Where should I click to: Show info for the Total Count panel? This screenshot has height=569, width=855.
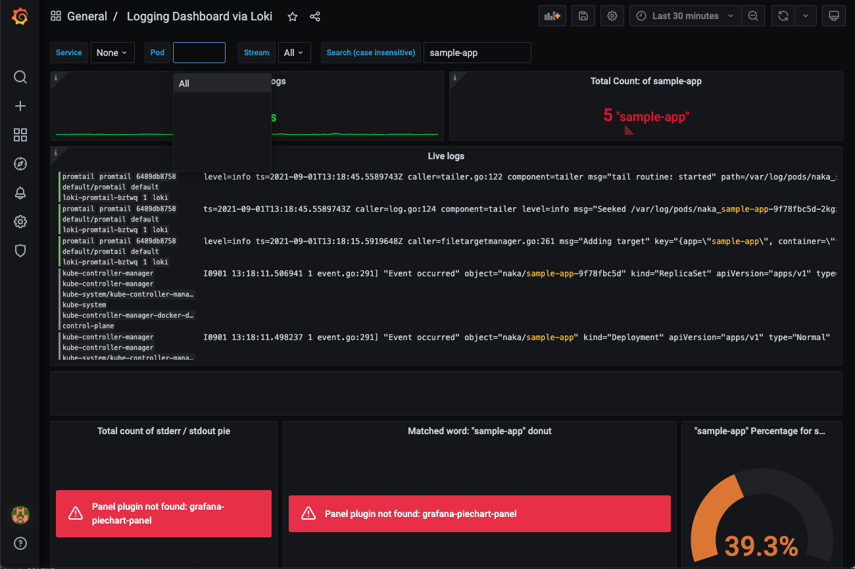454,78
